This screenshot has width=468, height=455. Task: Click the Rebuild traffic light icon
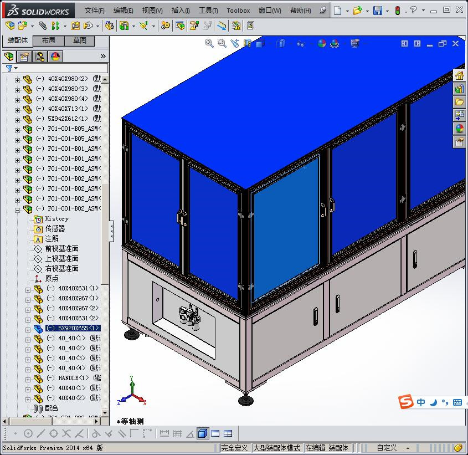point(398,11)
